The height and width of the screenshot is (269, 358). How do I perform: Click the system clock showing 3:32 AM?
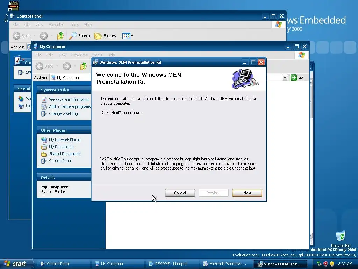point(345,264)
